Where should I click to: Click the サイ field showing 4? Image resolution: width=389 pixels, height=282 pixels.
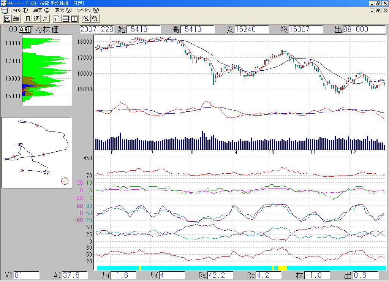172,275
